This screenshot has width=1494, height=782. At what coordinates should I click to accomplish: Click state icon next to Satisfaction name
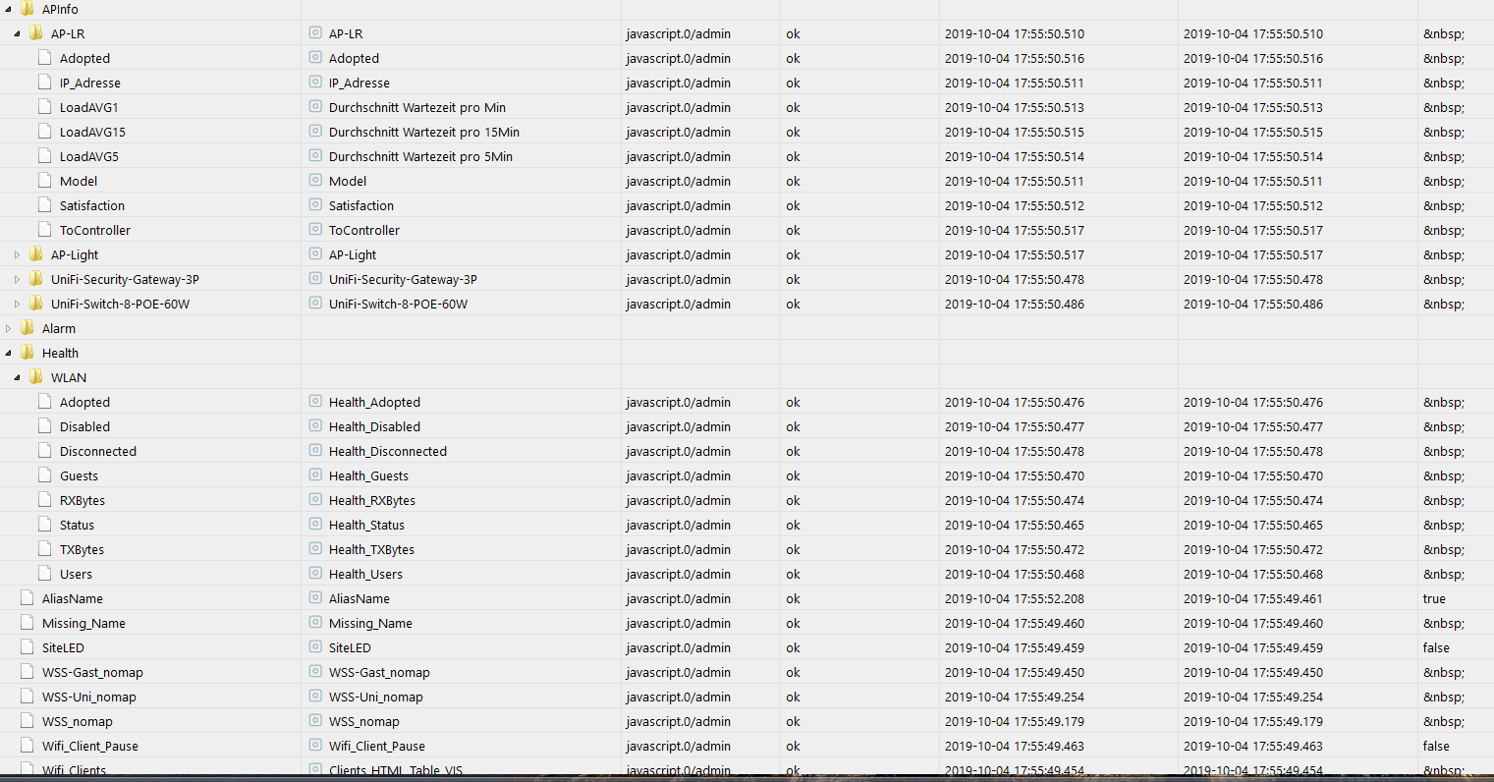click(315, 204)
